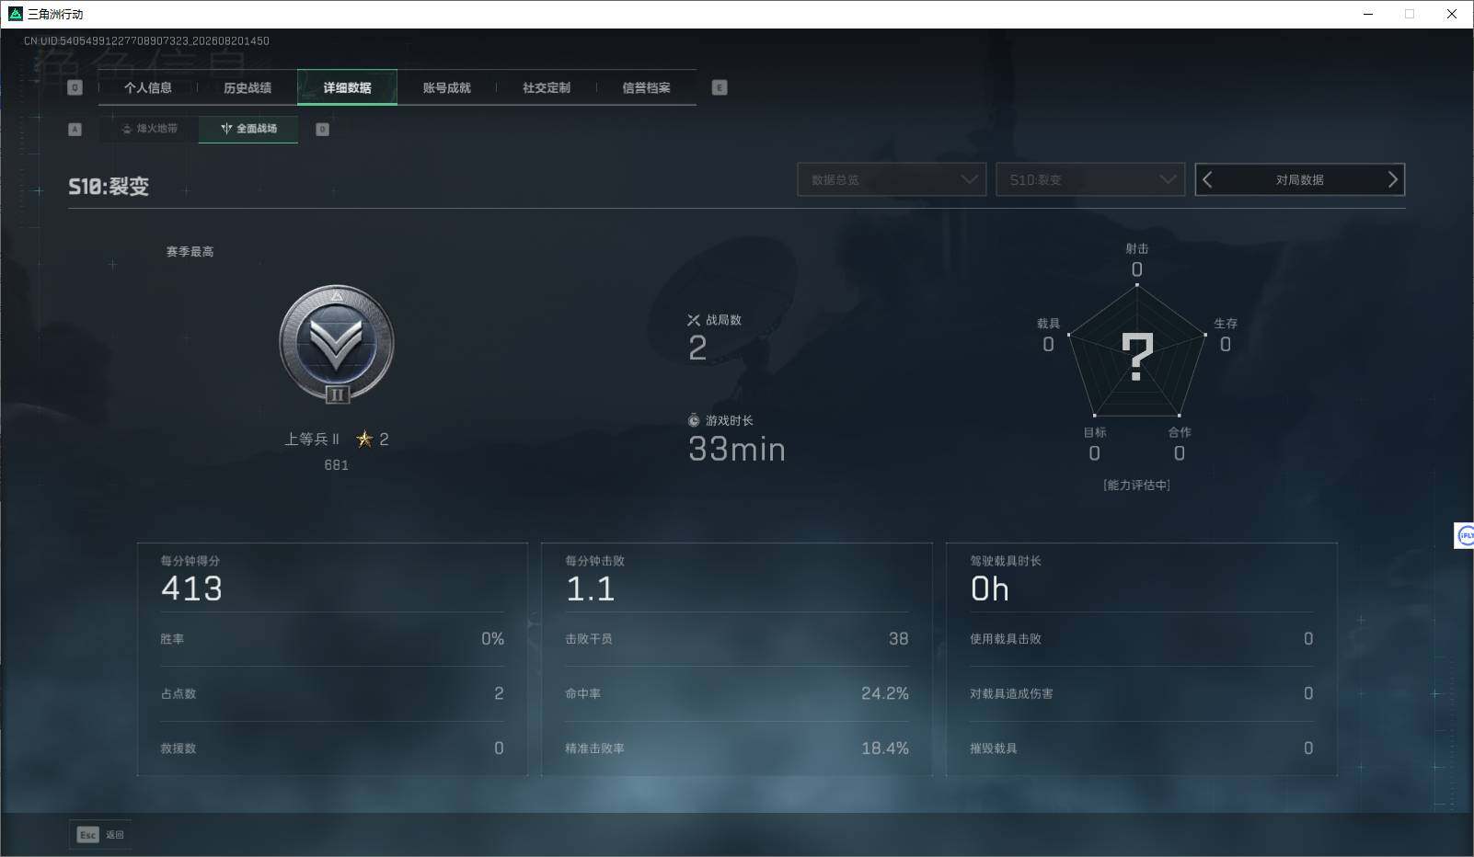
Task: Click the 击败干员 38 row
Action: pos(737,639)
